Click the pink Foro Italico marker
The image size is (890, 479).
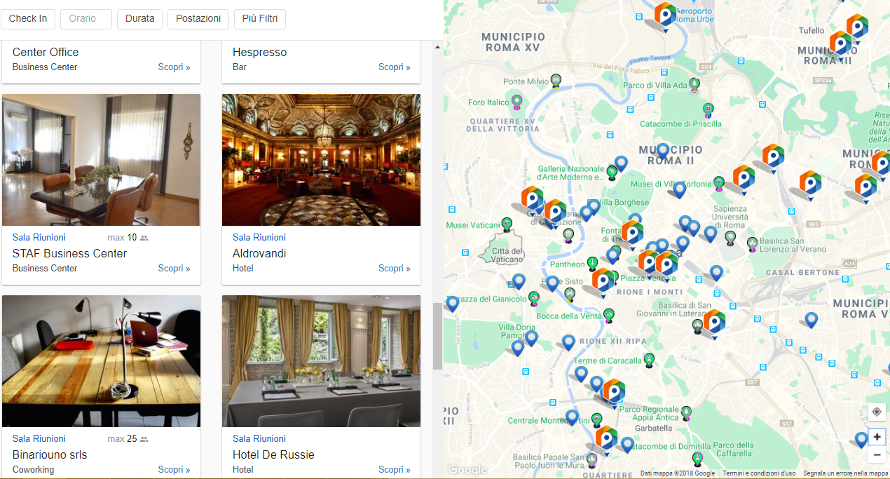click(x=516, y=102)
